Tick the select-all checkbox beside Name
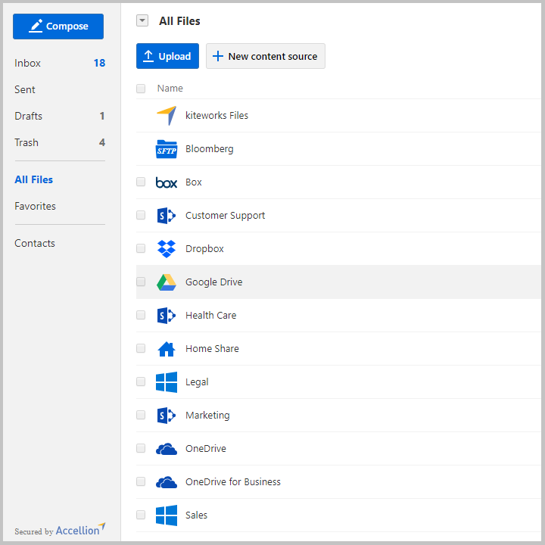 141,89
